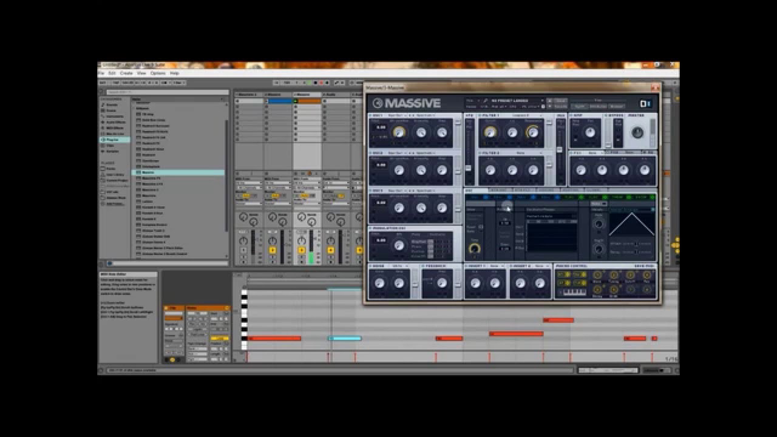Viewport: 777px width, 437px height.
Task: Open the OSC1 Spectrum mode dropdown
Action: [x=426, y=115]
